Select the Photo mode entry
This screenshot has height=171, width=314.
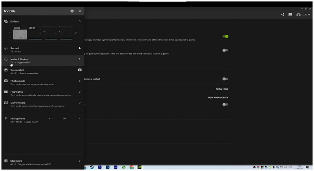pyautogui.click(x=43, y=83)
